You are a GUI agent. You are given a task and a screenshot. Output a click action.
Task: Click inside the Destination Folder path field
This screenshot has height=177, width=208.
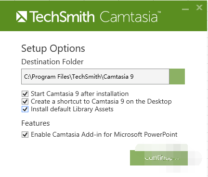[95, 76]
